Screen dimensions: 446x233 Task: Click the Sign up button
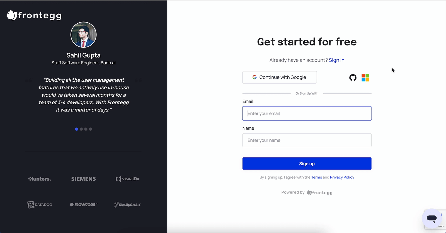tap(307, 164)
